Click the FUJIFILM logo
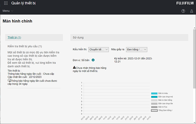 coord(185,3)
